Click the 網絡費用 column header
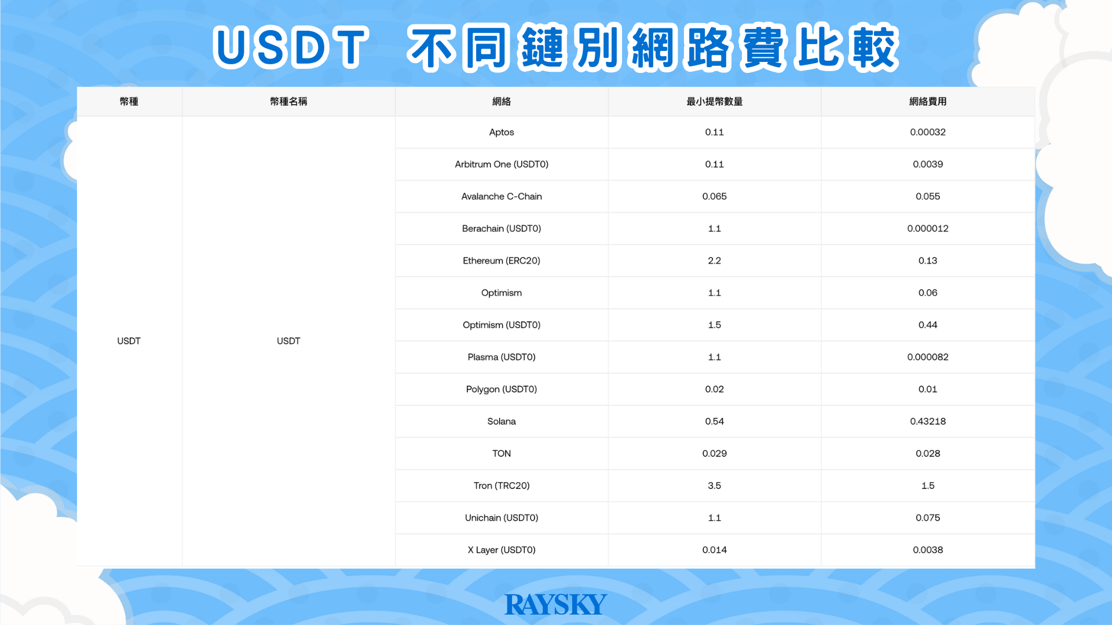 [x=928, y=101]
